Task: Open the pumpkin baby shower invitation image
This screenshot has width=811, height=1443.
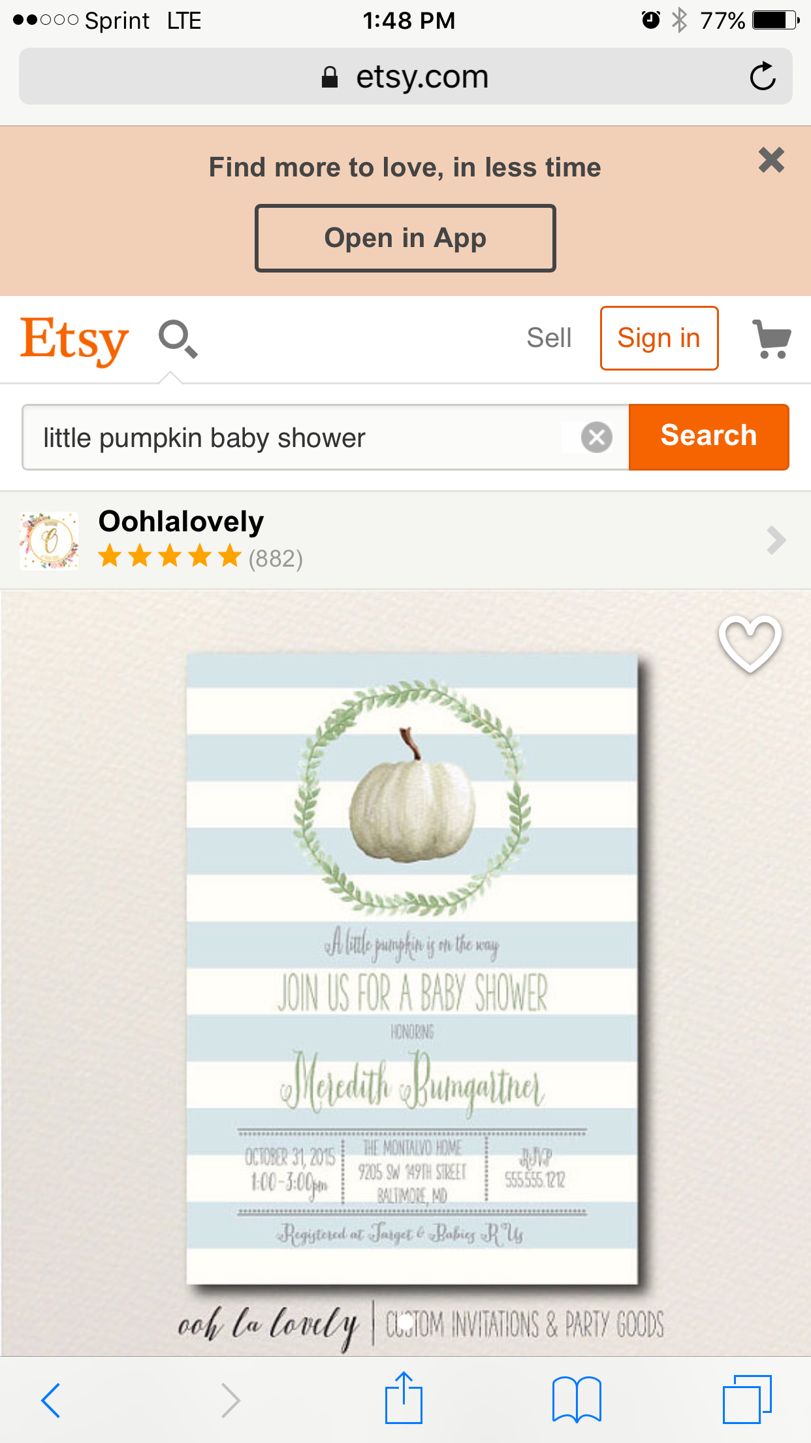Action: pos(405,974)
